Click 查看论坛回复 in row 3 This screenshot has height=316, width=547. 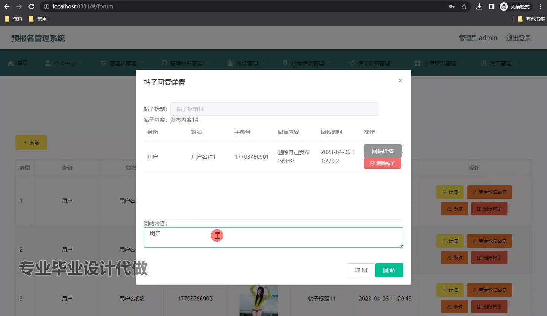pyautogui.click(x=489, y=290)
